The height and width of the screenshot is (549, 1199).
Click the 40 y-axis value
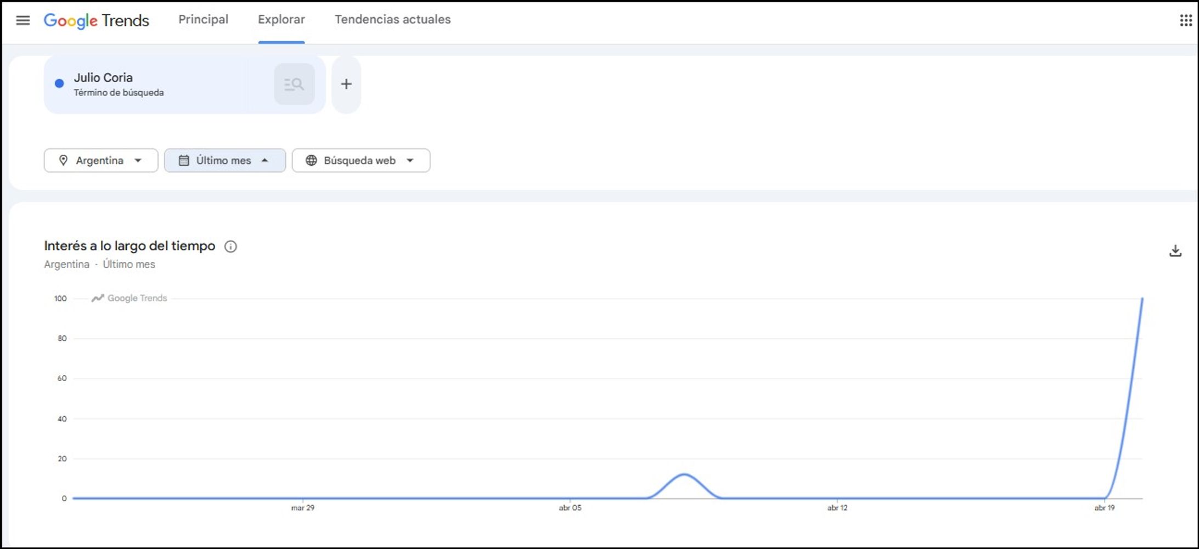tap(62, 419)
